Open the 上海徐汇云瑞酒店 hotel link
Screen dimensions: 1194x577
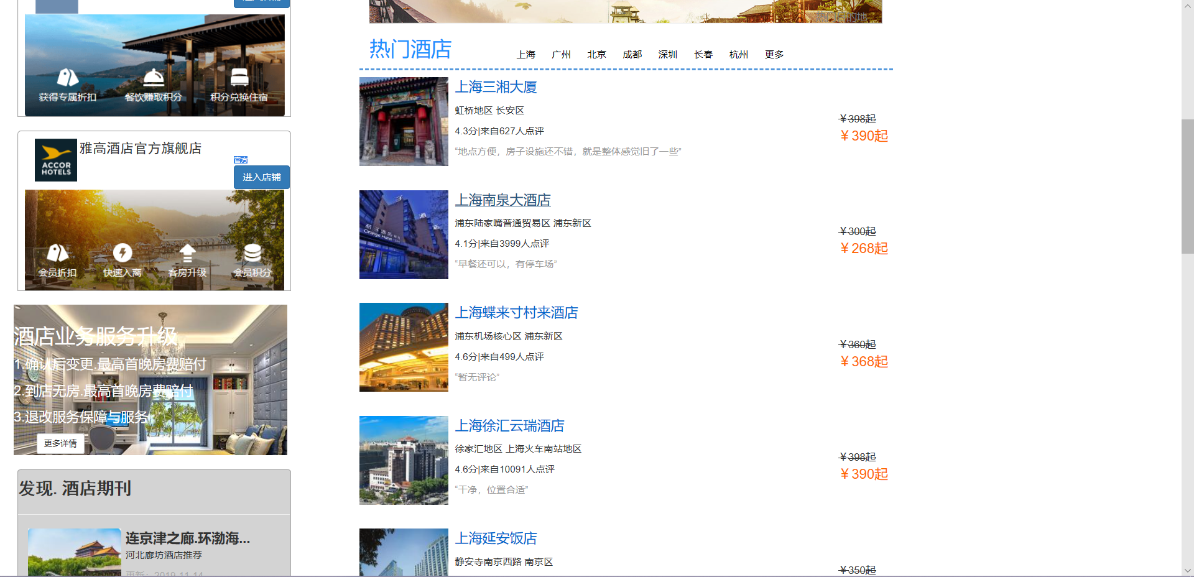(509, 426)
